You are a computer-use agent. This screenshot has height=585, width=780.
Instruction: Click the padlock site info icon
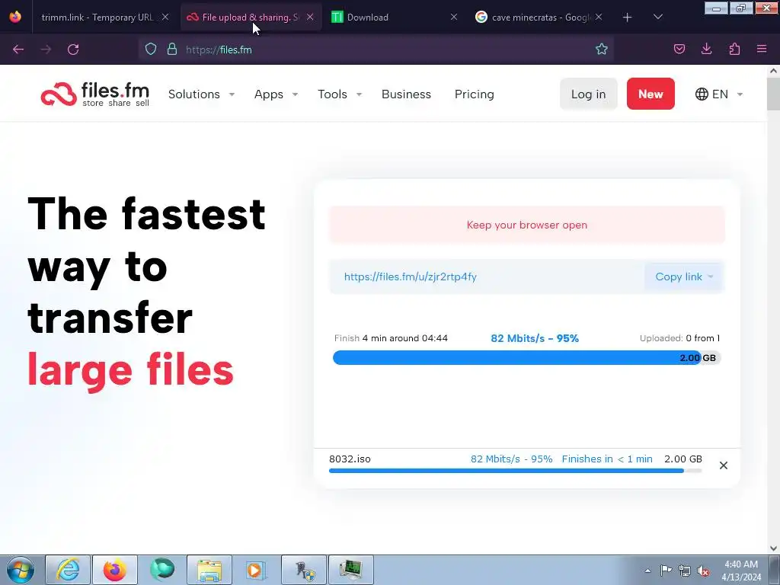coord(172,50)
